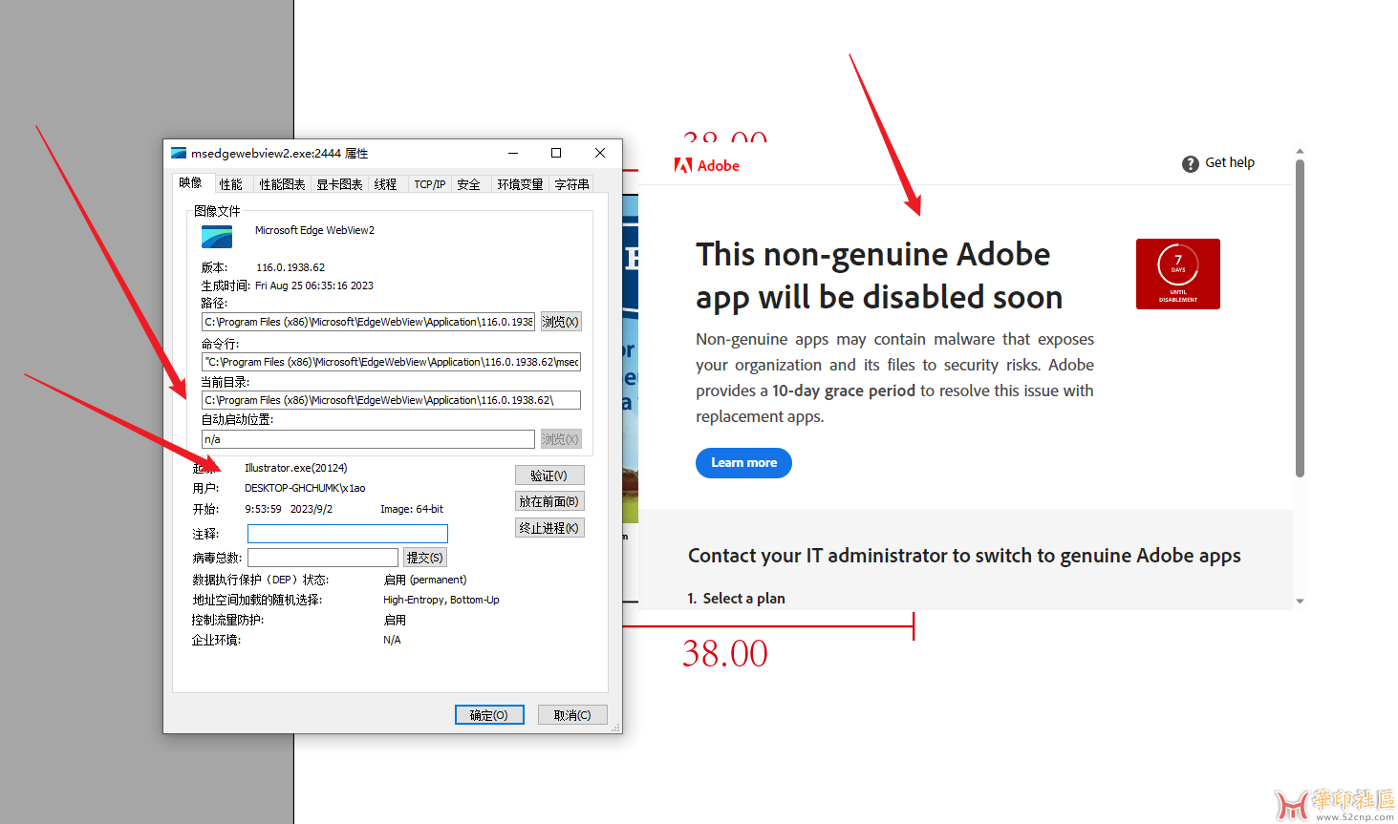Click the Microsoft Edge WebView2 image icon

pyautogui.click(x=217, y=237)
